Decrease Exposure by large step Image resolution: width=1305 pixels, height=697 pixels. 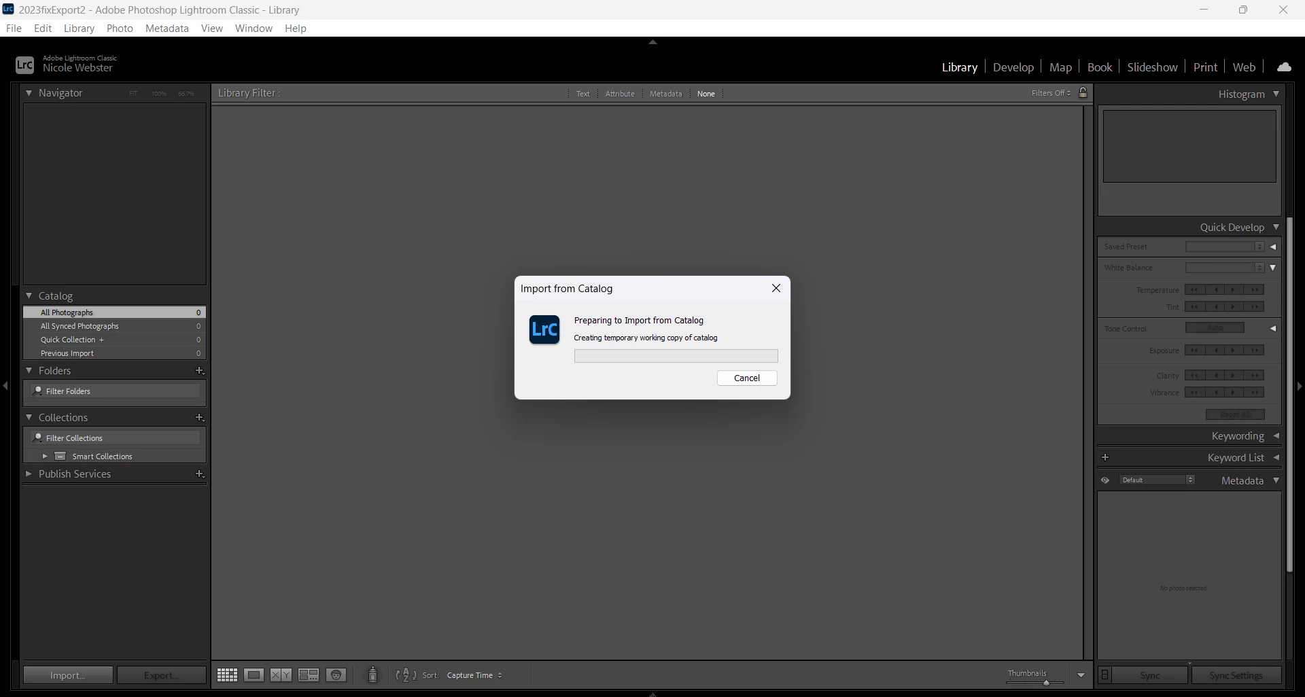[x=1195, y=350]
